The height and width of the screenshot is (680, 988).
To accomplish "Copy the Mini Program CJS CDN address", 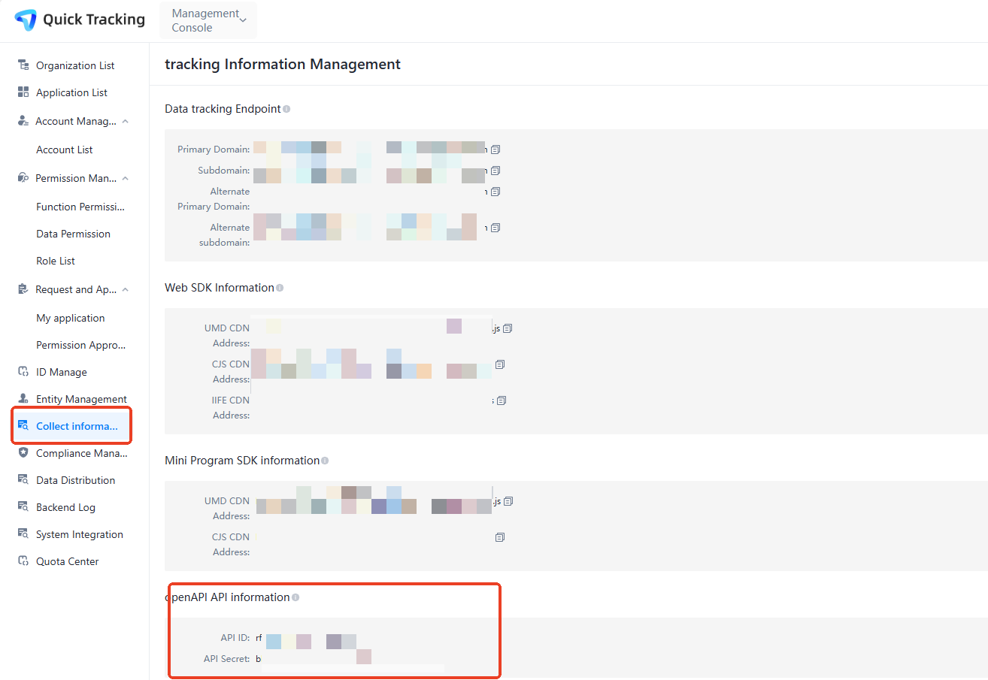I will pos(500,537).
